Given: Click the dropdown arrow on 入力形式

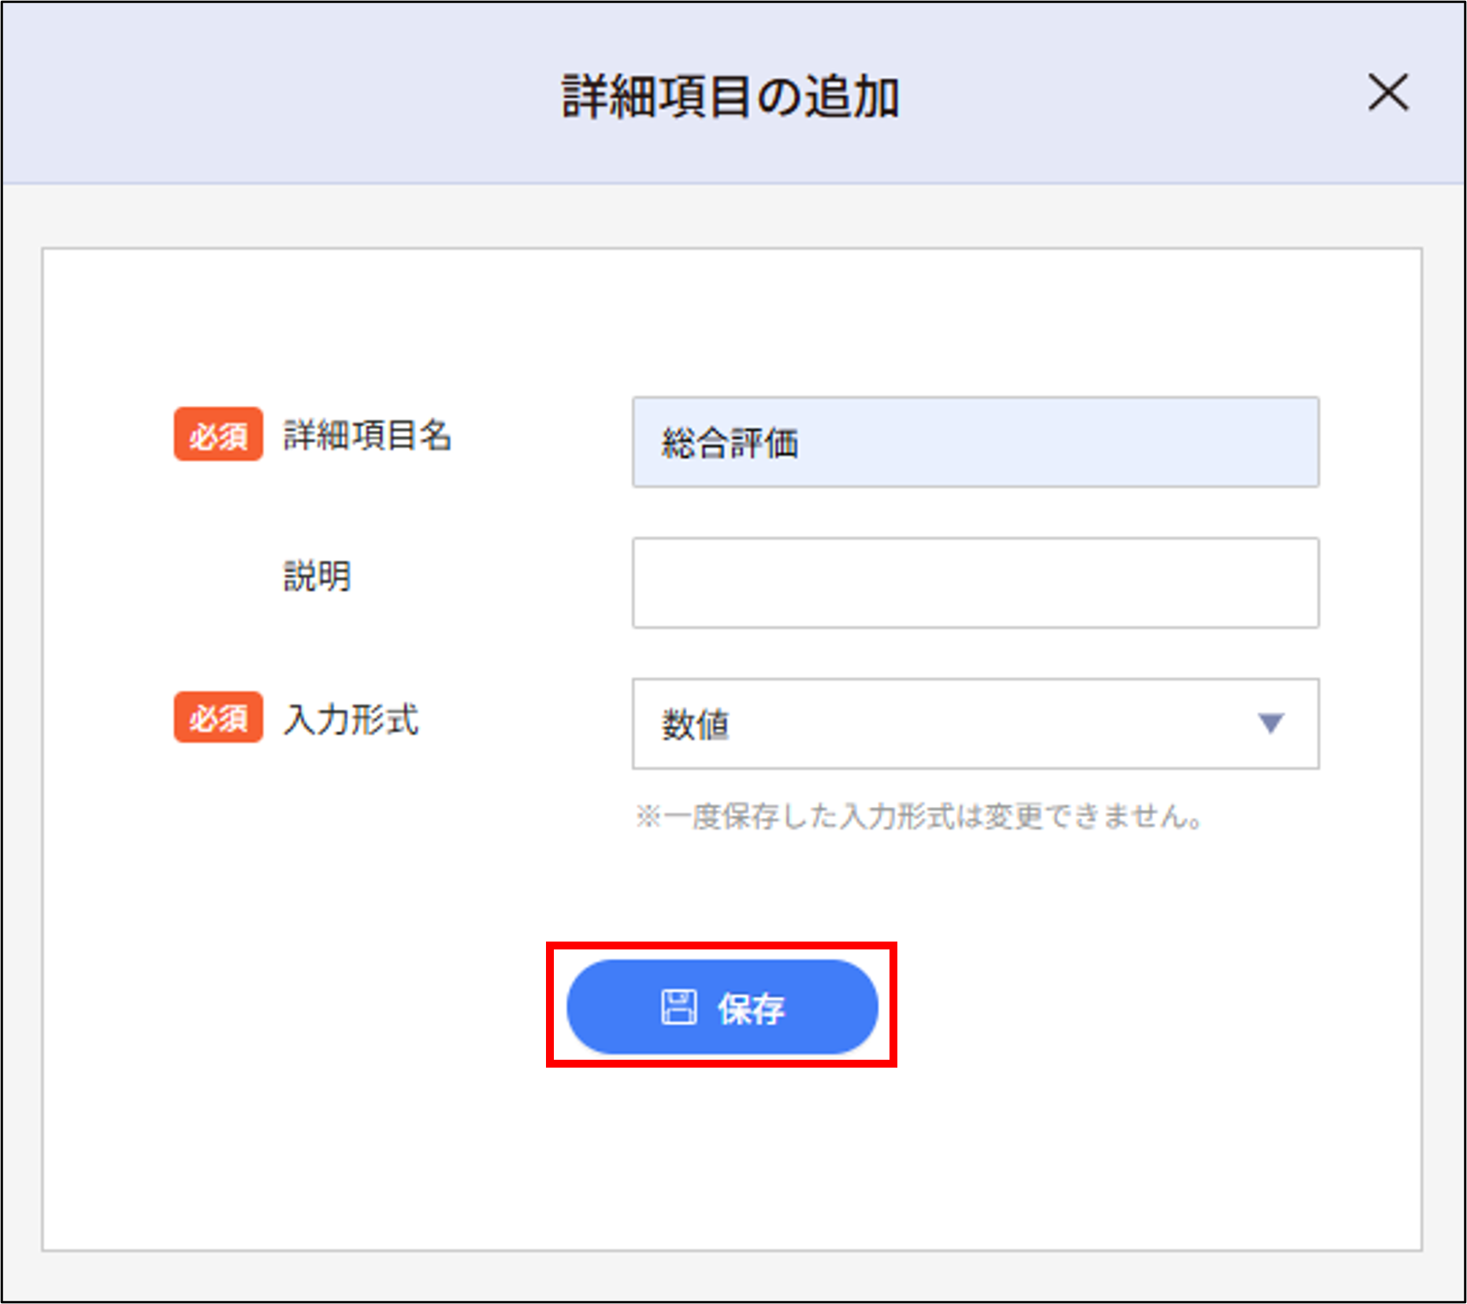Looking at the screenshot, I should coord(1272,723).
